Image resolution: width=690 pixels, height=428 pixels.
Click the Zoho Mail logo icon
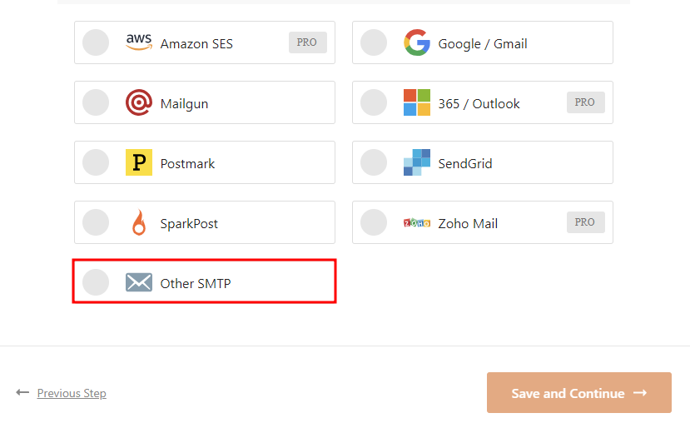point(417,223)
